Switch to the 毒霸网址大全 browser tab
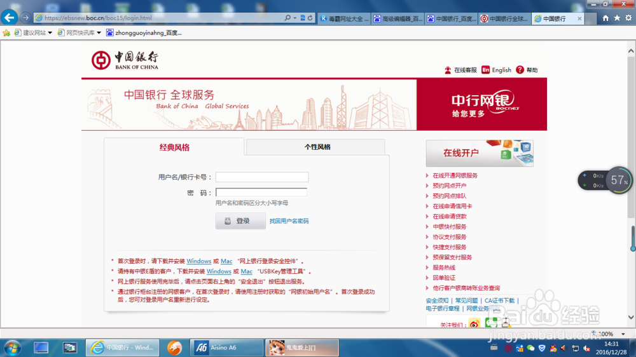This screenshot has height=357, width=636. [x=344, y=18]
